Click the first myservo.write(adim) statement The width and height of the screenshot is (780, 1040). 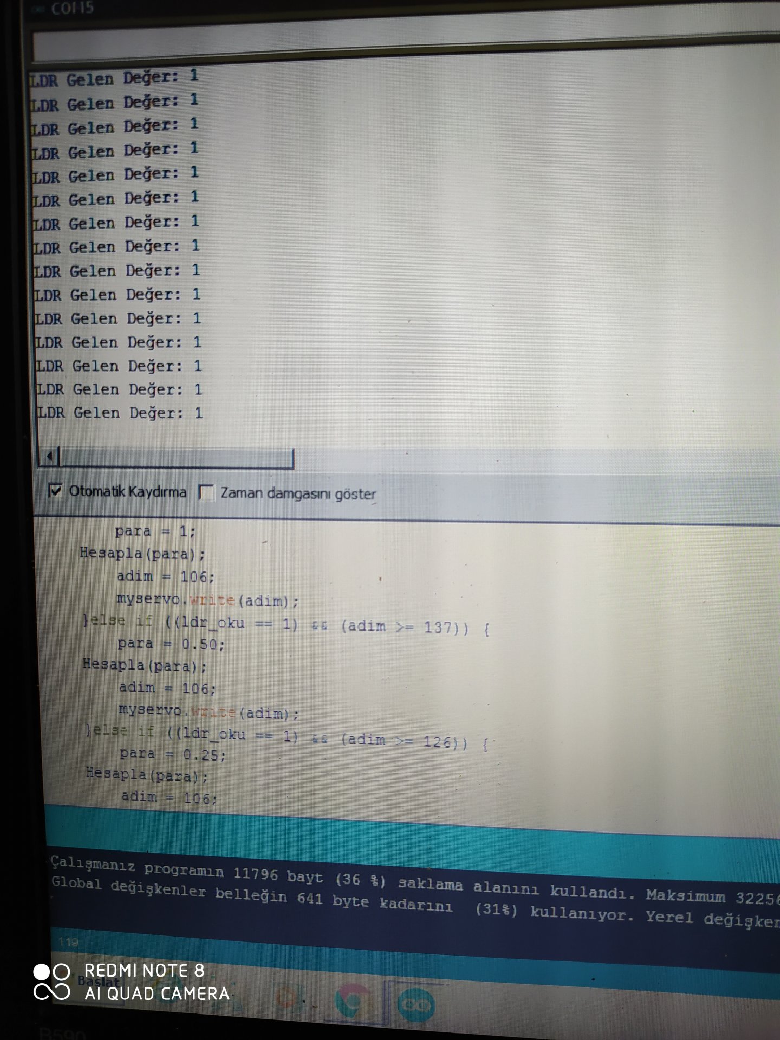207,600
